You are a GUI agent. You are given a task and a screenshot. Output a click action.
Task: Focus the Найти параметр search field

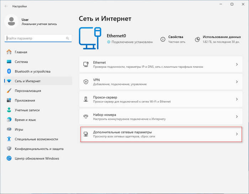pyautogui.click(x=36, y=38)
